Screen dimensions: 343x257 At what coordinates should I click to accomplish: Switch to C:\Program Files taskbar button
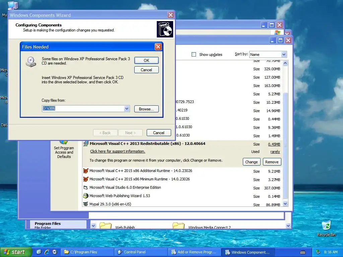(87, 252)
